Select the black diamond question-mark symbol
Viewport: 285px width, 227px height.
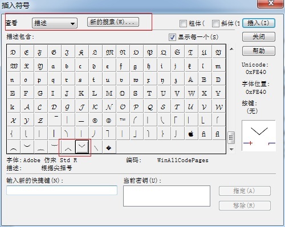(108, 147)
